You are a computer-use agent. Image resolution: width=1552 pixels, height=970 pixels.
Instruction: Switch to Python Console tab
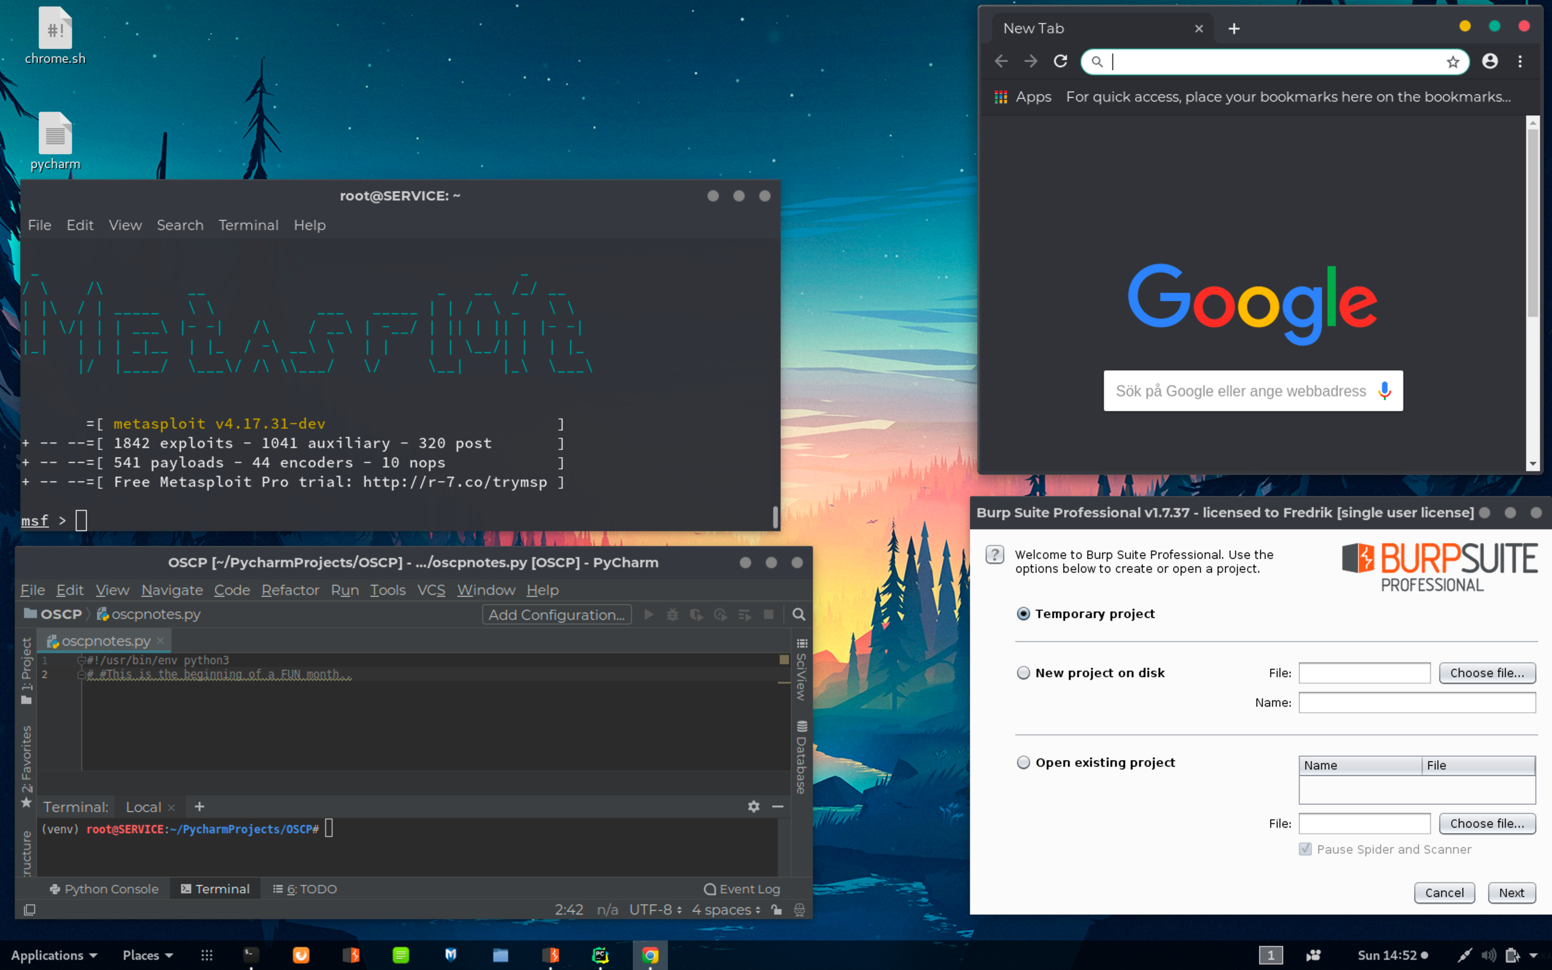point(104,889)
